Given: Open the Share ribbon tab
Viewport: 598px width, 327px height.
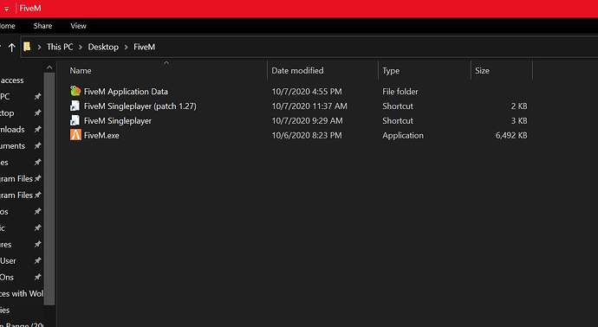Looking at the screenshot, I should pyautogui.click(x=42, y=26).
